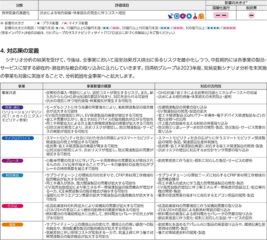Click the blue microchip business icon

pos(177,16)
